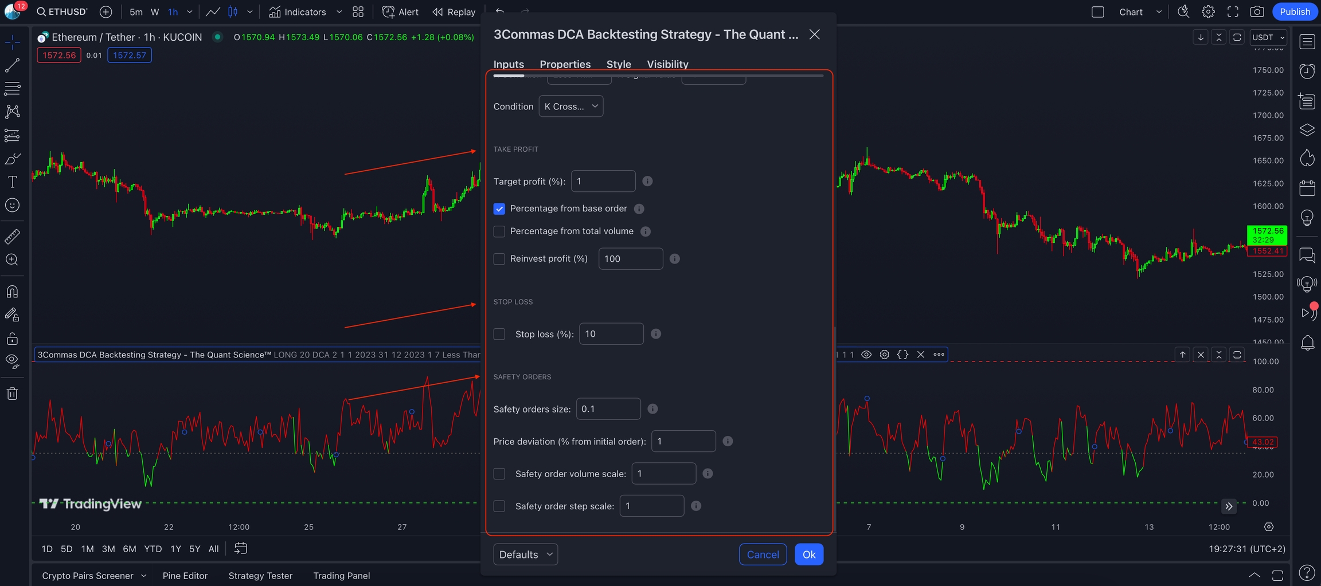Viewport: 1321px width, 586px height.
Task: Hide strategy with the eye icon
Action: pos(866,355)
